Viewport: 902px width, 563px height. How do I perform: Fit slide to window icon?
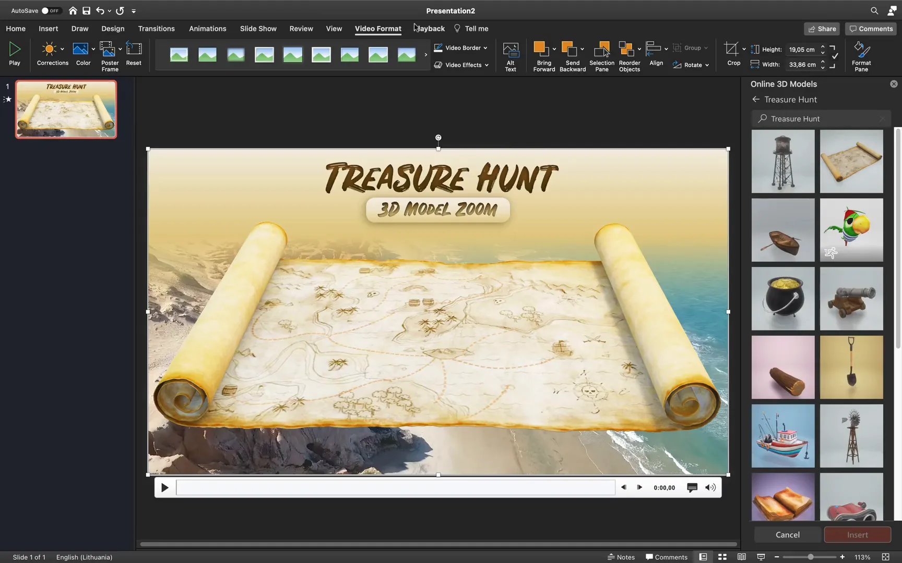tap(885, 557)
